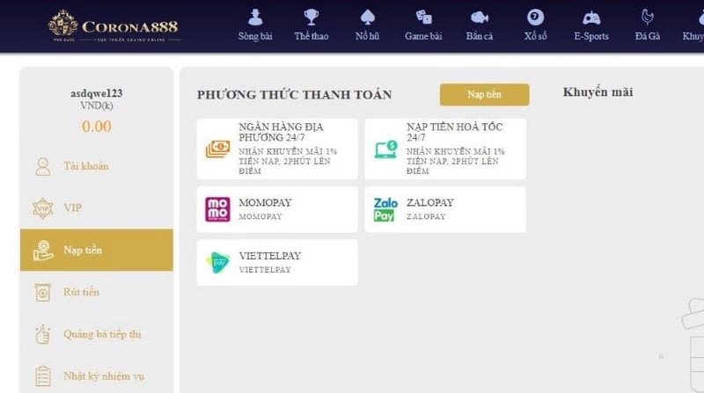Choose Nạp tiền hoả tốc 24/7

(x=444, y=149)
